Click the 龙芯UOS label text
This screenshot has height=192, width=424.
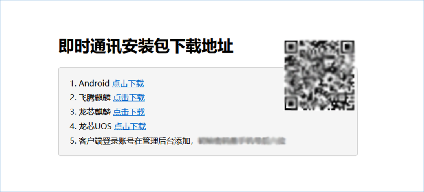tap(95, 126)
